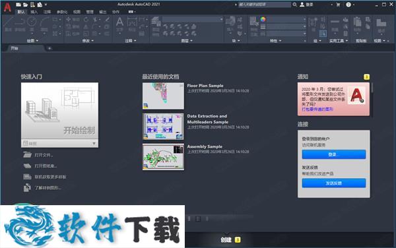396x248 pixels.
Task: Expand the 绘图 (Draw) panel arrow
Action: [37, 41]
